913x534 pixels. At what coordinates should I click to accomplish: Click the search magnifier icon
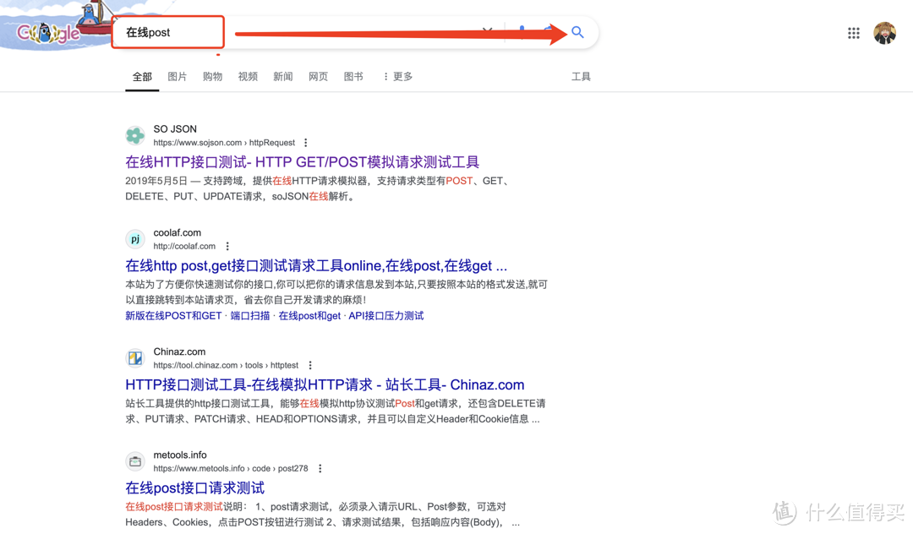577,32
